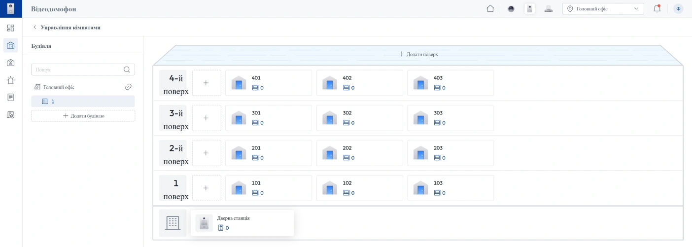Click the search magnifier in Пошук field
The image size is (692, 247).
click(127, 70)
